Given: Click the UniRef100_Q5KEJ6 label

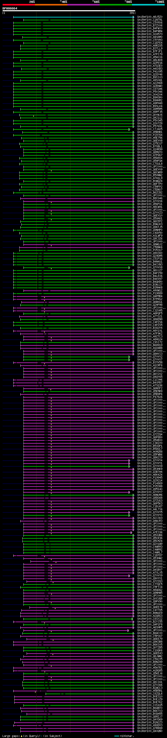Looking at the screenshot, I should click(x=150, y=673).
